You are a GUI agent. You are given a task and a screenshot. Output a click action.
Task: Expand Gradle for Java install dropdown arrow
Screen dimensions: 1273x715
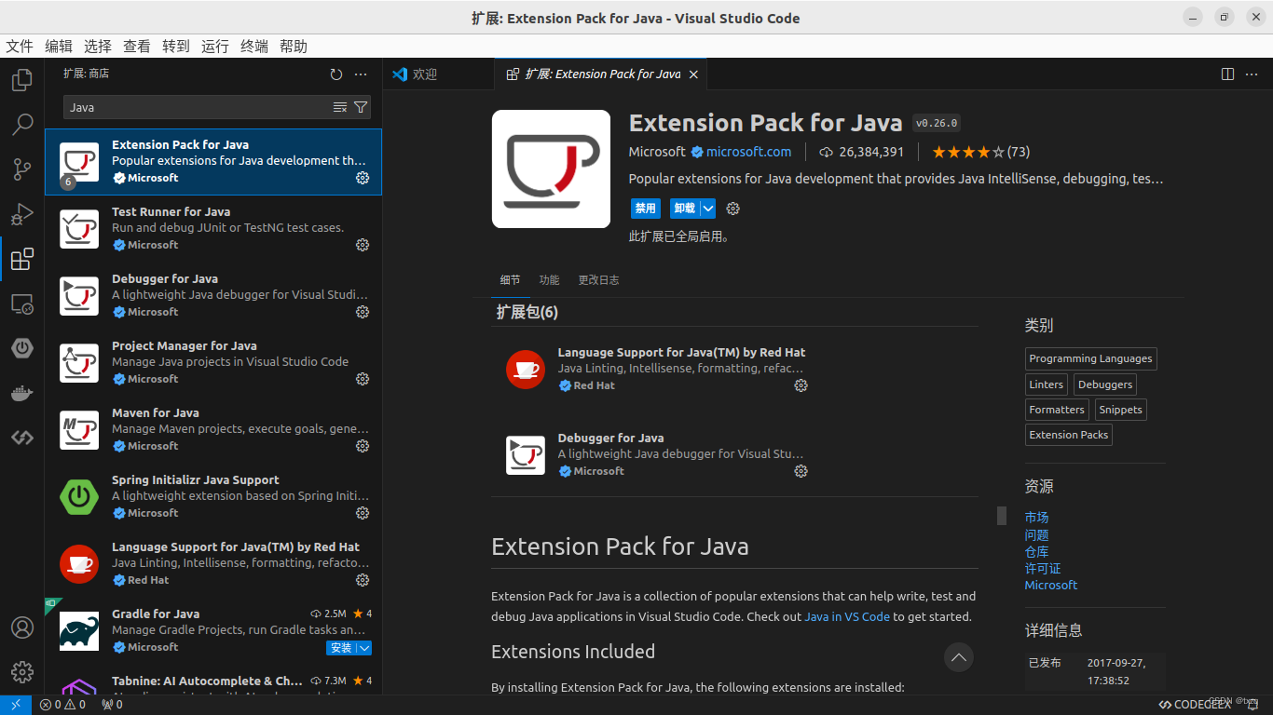365,648
